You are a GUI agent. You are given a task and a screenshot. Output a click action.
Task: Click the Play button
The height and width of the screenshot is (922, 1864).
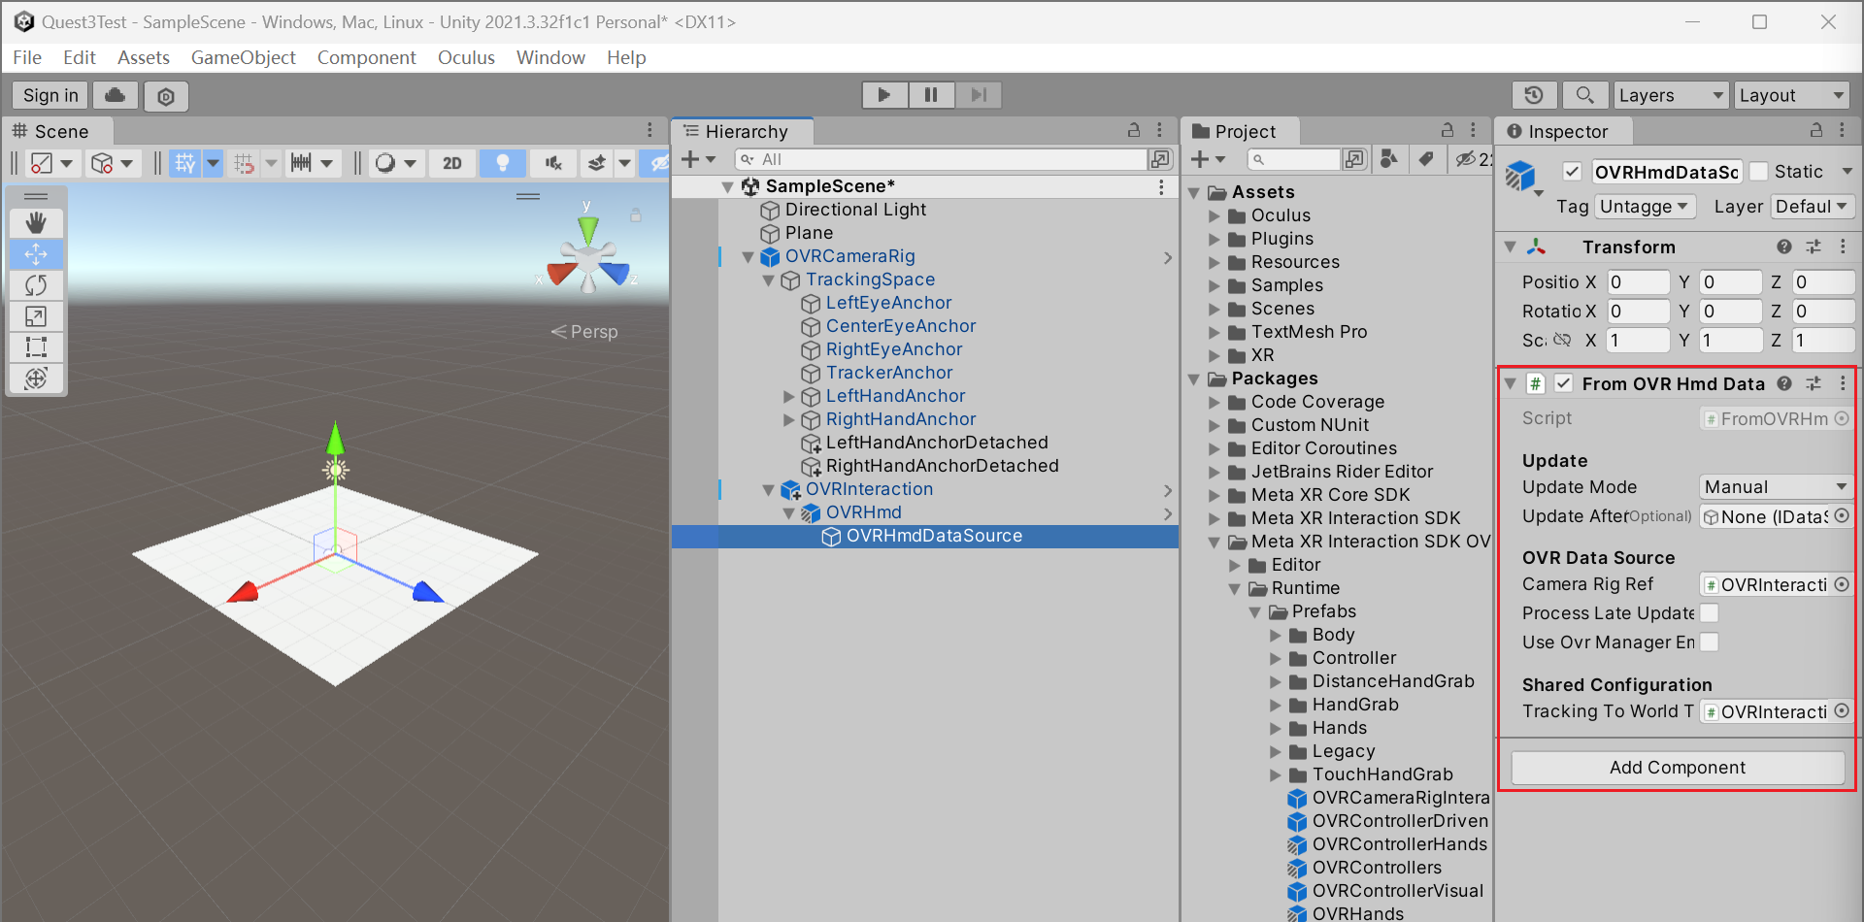(884, 95)
